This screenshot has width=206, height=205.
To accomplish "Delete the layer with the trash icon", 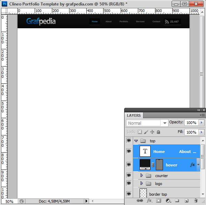I will click(x=196, y=201).
